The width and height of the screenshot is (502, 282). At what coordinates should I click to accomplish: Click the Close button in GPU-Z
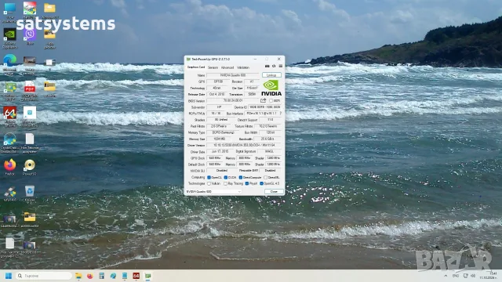pos(274,191)
